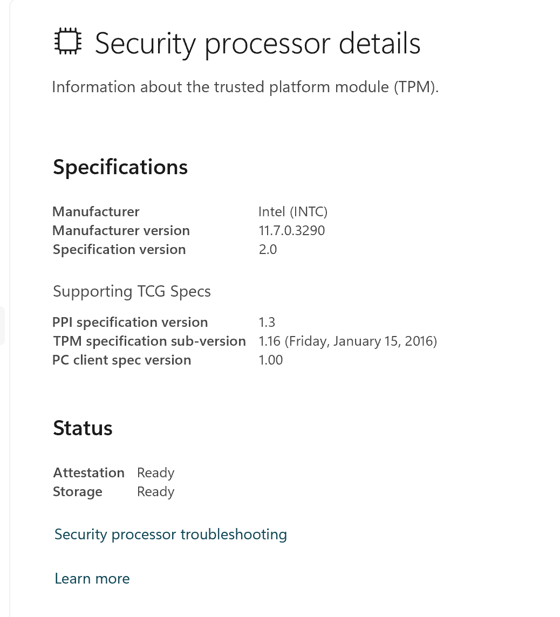The image size is (560, 617).
Task: Click the Manufacturer version label
Action: [x=121, y=230]
